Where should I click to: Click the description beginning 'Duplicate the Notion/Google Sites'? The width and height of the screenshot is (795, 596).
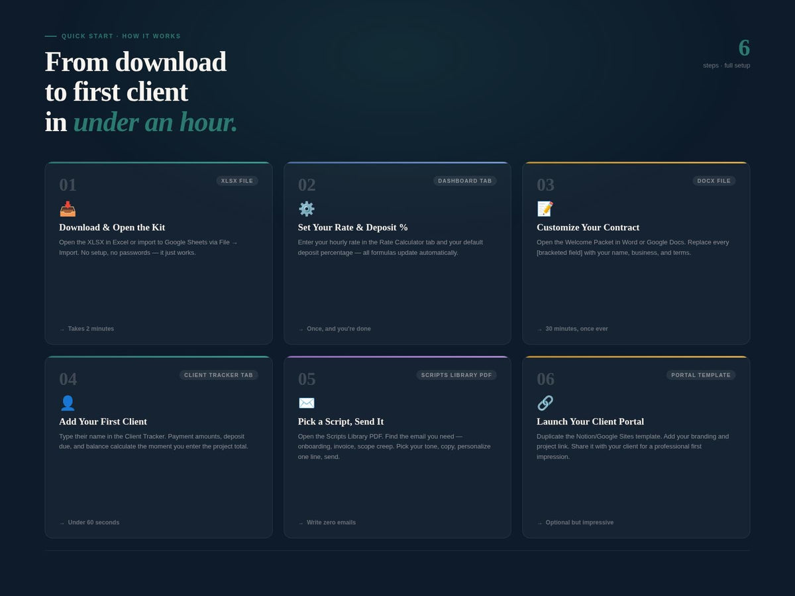click(x=633, y=446)
